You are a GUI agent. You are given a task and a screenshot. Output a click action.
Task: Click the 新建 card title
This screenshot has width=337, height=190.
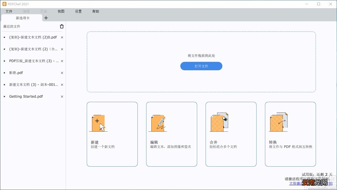(95, 142)
